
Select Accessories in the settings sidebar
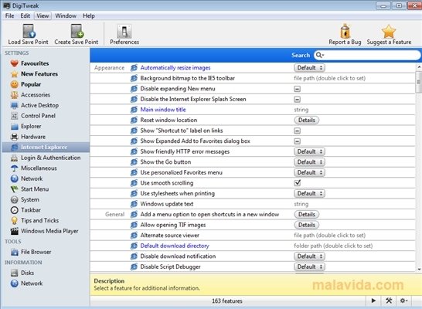(36, 95)
